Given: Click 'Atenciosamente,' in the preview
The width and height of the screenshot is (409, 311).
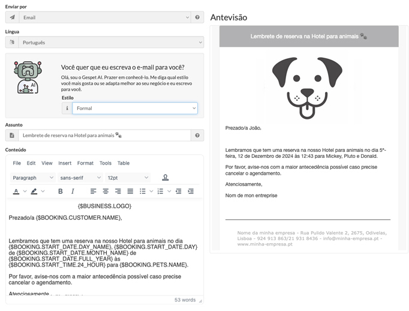Looking at the screenshot, I should coord(243,184).
